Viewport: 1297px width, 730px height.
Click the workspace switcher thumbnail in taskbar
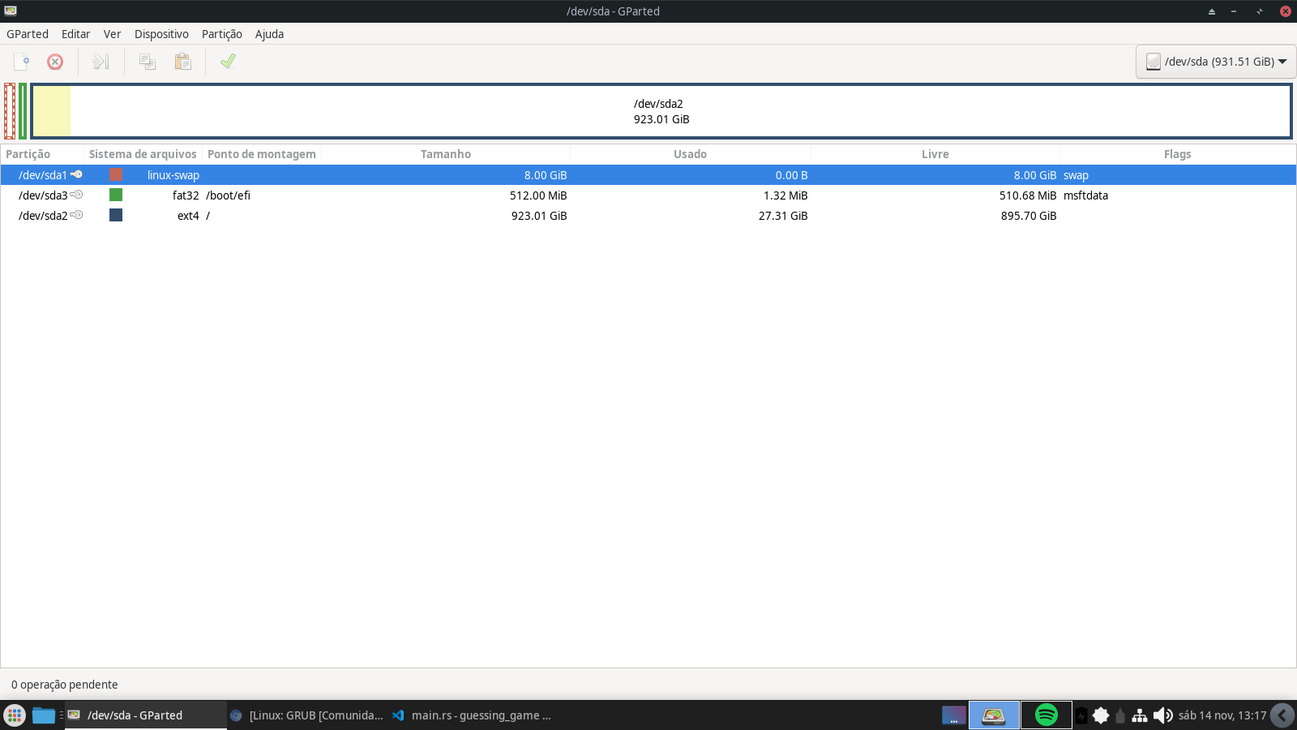[954, 715]
